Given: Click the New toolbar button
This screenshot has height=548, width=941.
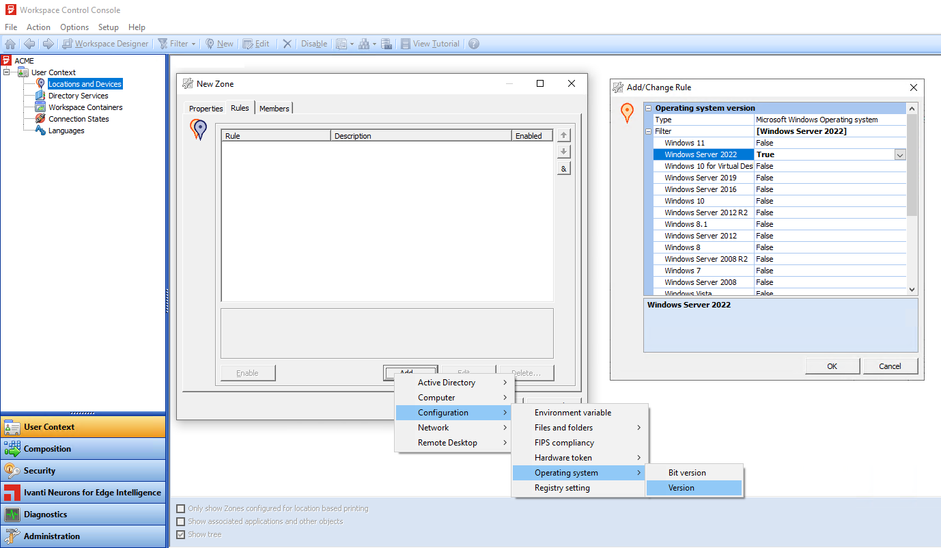Looking at the screenshot, I should [x=219, y=44].
